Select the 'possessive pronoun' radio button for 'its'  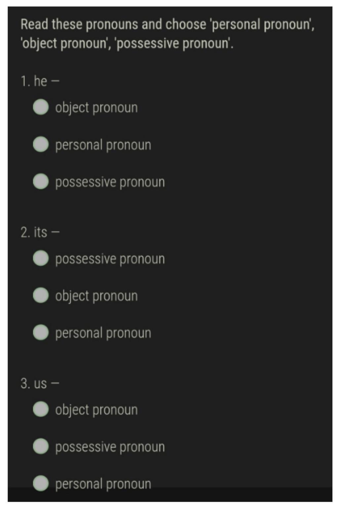tap(41, 258)
